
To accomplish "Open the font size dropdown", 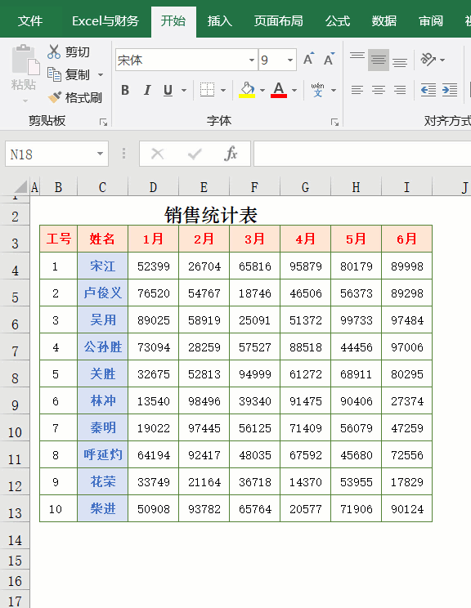I will [x=289, y=60].
